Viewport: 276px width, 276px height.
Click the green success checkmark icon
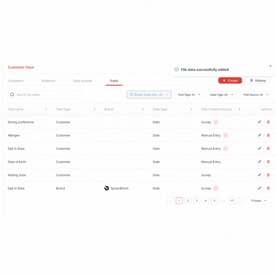point(176,69)
